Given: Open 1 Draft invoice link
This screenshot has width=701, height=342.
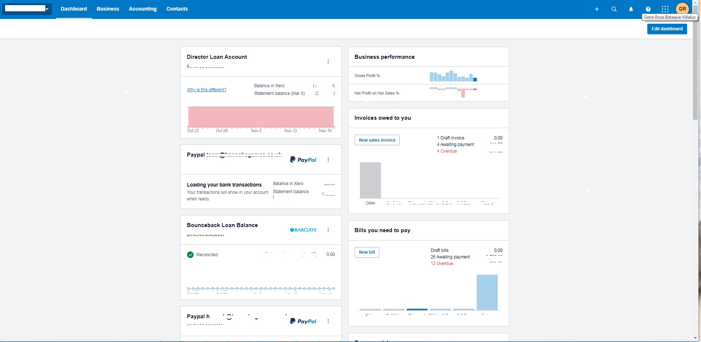Looking at the screenshot, I should pos(450,138).
